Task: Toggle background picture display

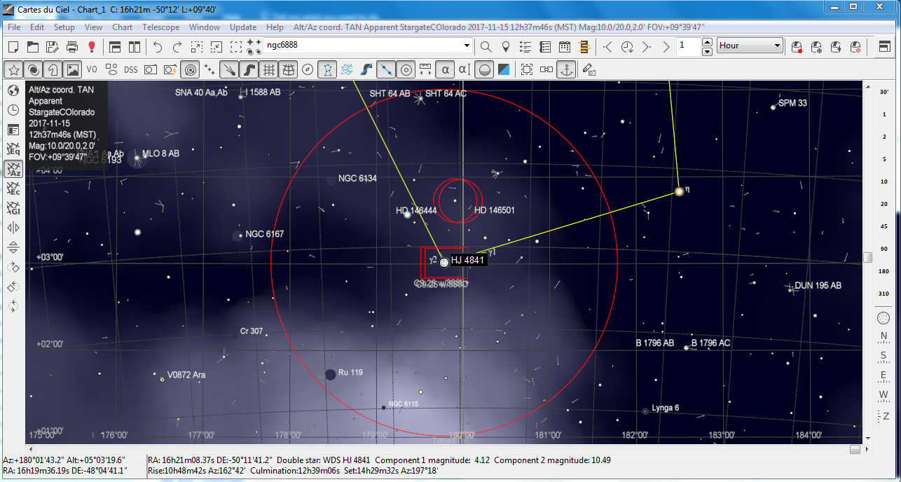Action: point(72,69)
